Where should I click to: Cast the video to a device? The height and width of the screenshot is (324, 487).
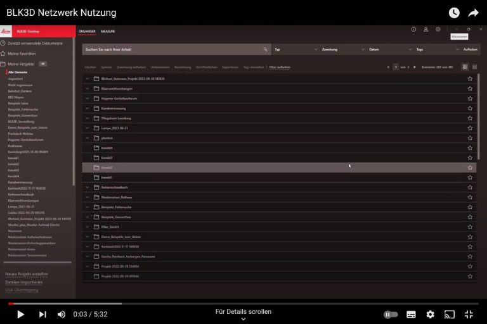tap(450, 315)
